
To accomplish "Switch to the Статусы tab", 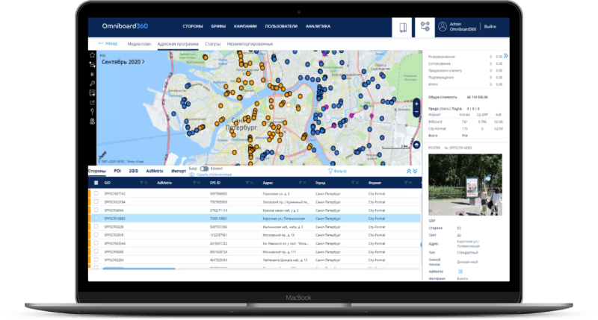I will click(212, 45).
